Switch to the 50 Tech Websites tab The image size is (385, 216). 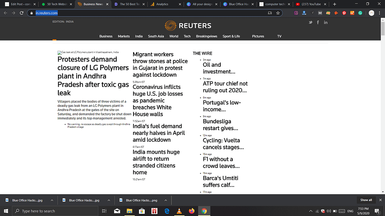(x=57, y=4)
